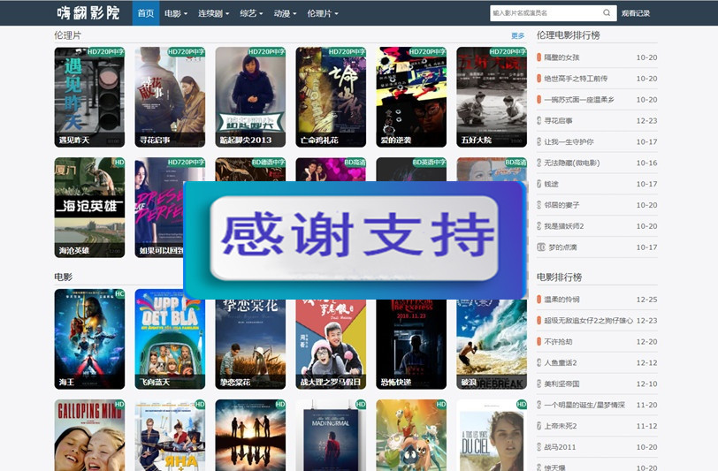Open the Mad to be Normal poster
This screenshot has width=718, height=471.
click(331, 436)
